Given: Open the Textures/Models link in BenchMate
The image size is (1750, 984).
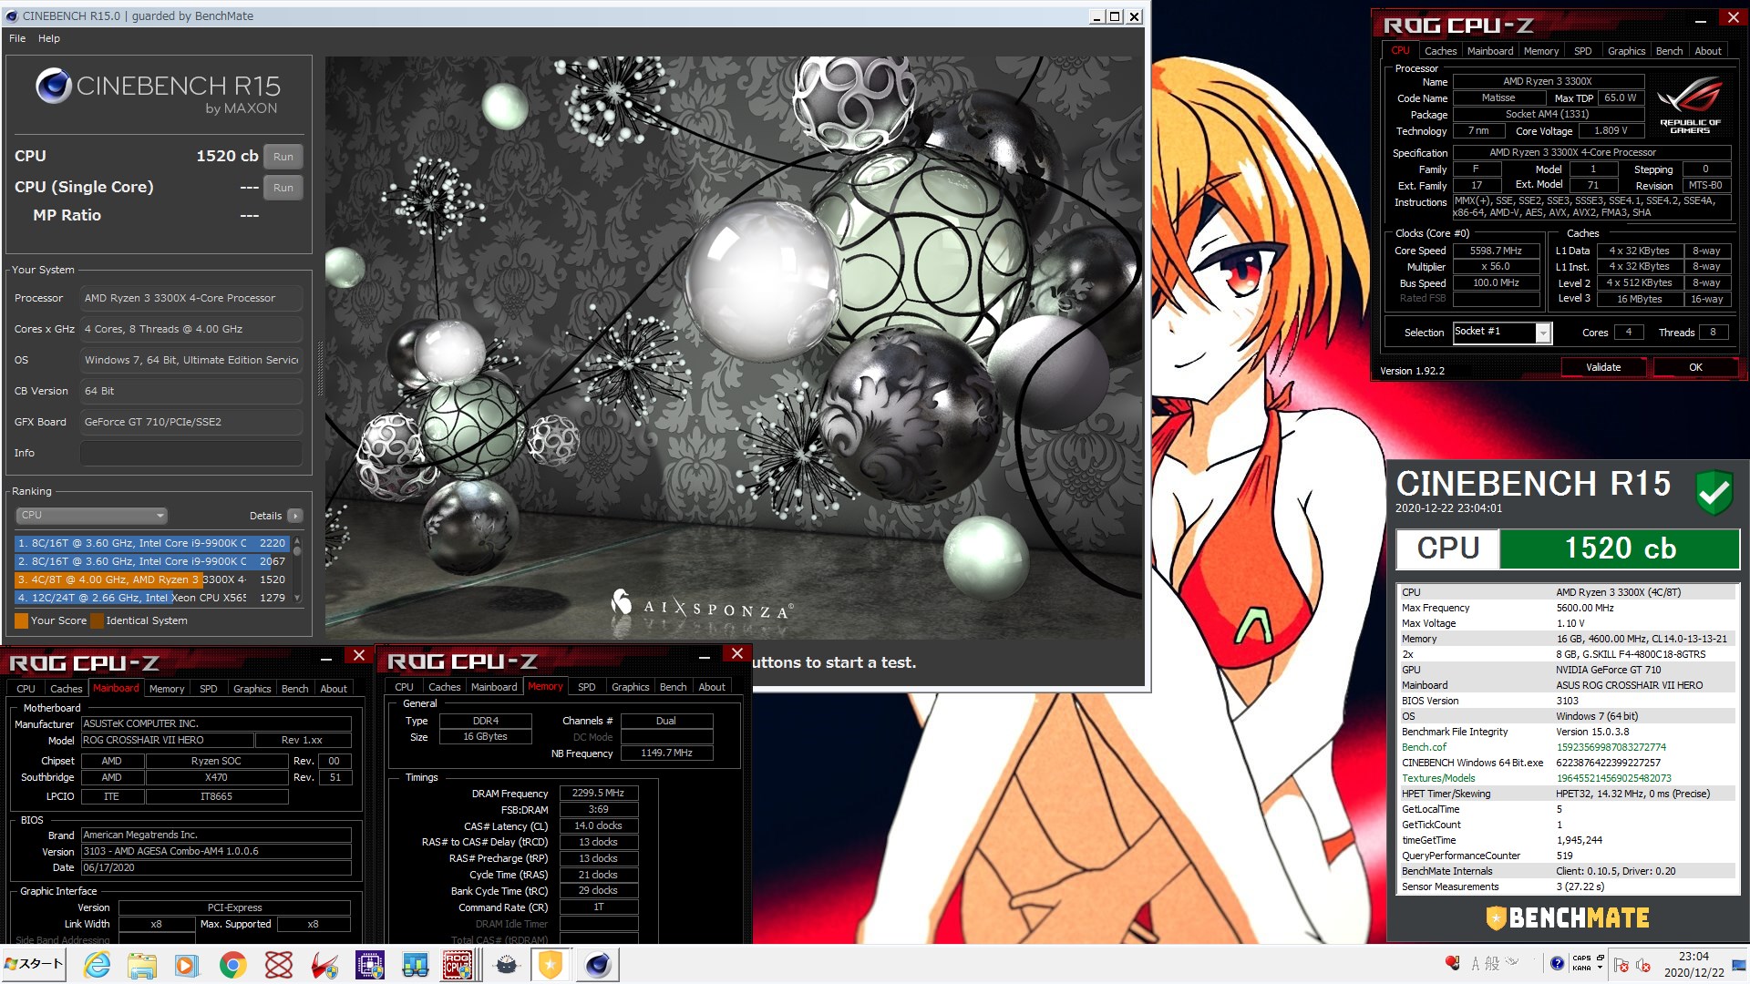Looking at the screenshot, I should (1438, 778).
